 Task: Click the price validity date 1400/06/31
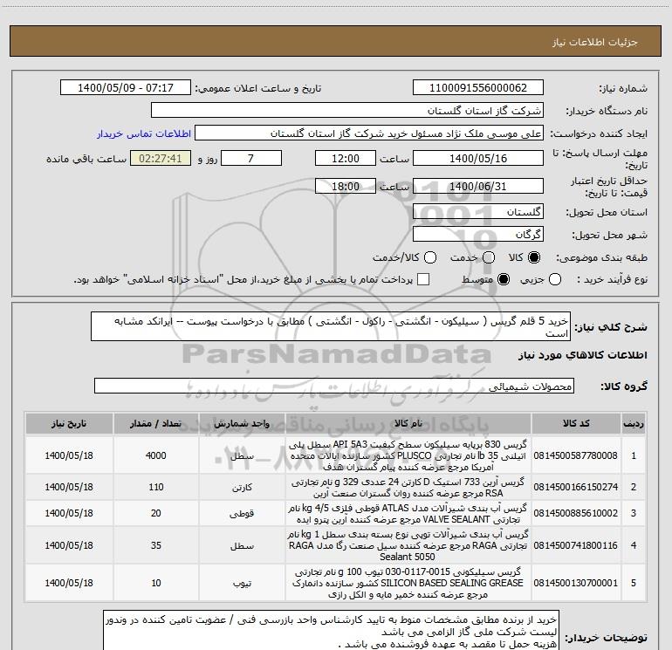(x=478, y=186)
